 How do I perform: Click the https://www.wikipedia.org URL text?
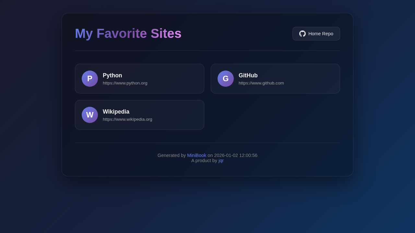[127, 119]
